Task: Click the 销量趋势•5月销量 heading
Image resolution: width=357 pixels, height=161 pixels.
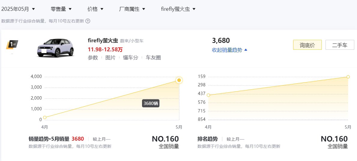Action: click(x=49, y=139)
